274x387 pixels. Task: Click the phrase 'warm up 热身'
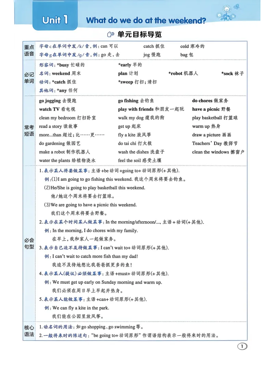click(206, 126)
